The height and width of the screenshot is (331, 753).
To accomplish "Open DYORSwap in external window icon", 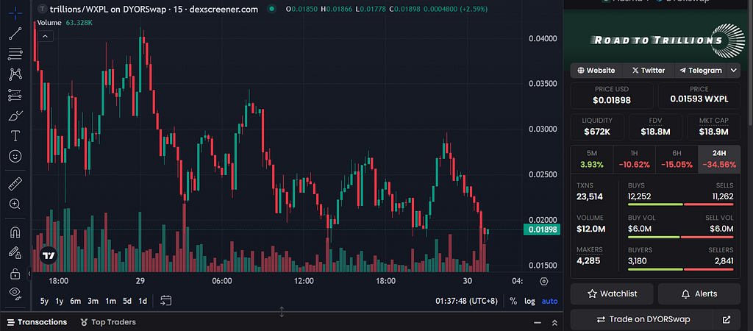I will 727,319.
